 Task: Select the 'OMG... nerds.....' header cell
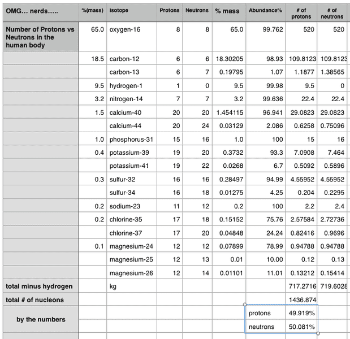(x=41, y=12)
